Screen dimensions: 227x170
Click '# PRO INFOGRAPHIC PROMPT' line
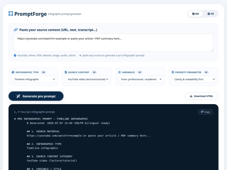[51, 119]
